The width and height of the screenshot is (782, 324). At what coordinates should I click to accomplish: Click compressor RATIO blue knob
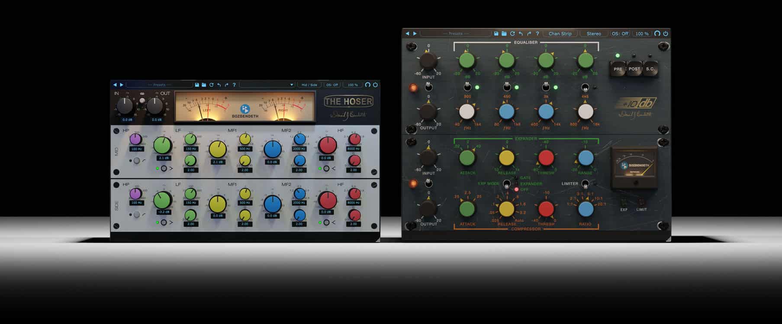point(586,209)
